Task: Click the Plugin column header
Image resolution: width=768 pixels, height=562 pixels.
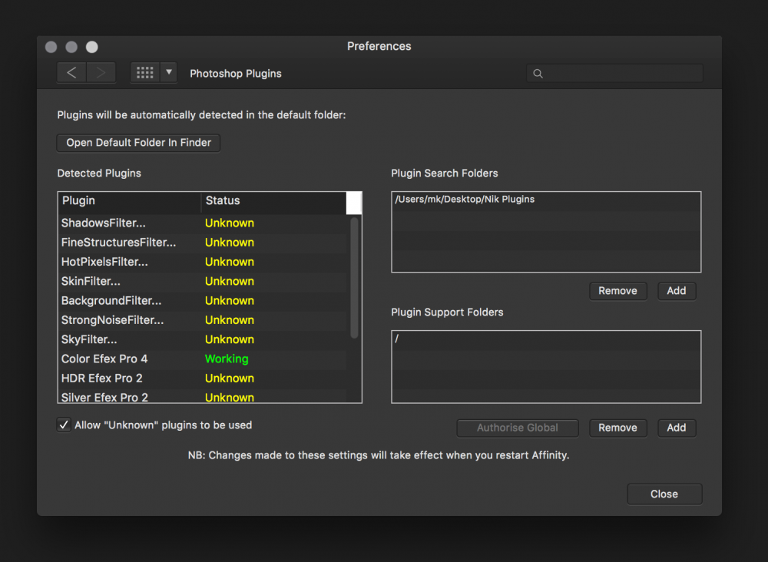Action: tap(129, 201)
